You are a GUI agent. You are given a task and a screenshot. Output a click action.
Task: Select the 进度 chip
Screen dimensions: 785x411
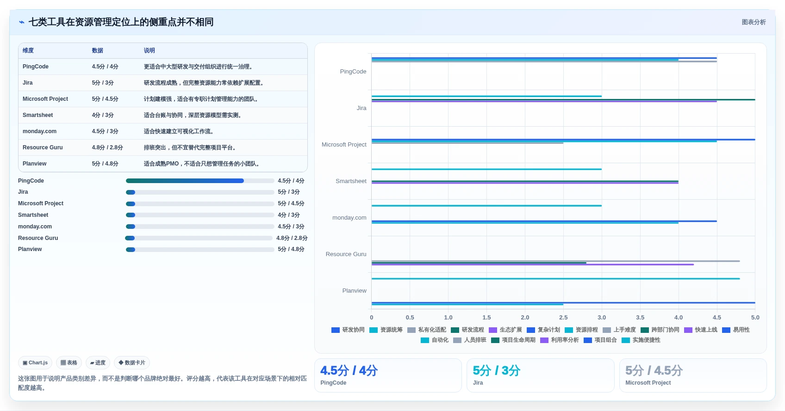pos(98,363)
